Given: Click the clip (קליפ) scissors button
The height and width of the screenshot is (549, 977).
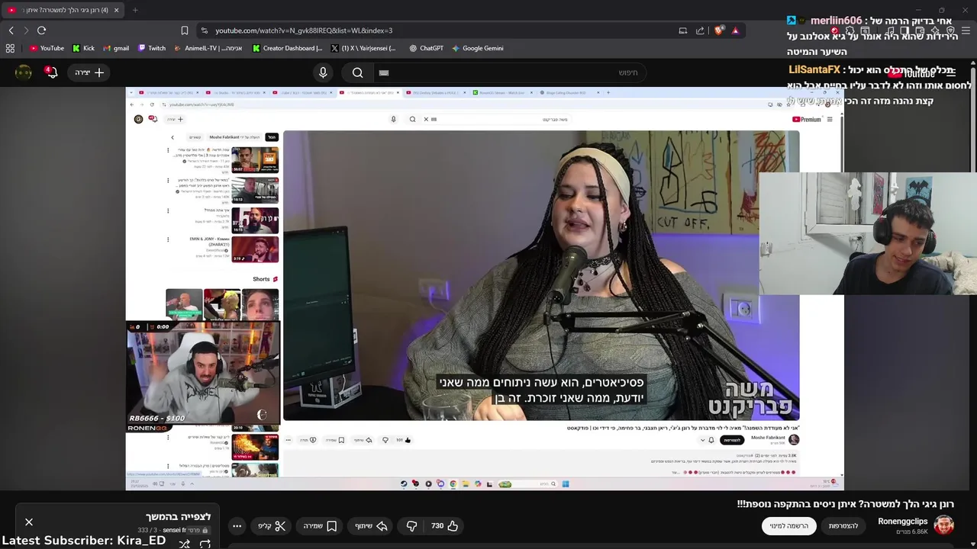Looking at the screenshot, I should pos(272,526).
